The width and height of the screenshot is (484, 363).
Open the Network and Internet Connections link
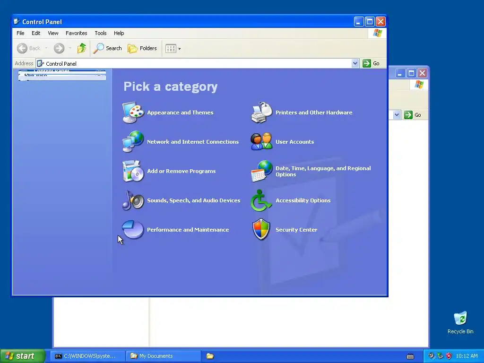click(x=193, y=142)
